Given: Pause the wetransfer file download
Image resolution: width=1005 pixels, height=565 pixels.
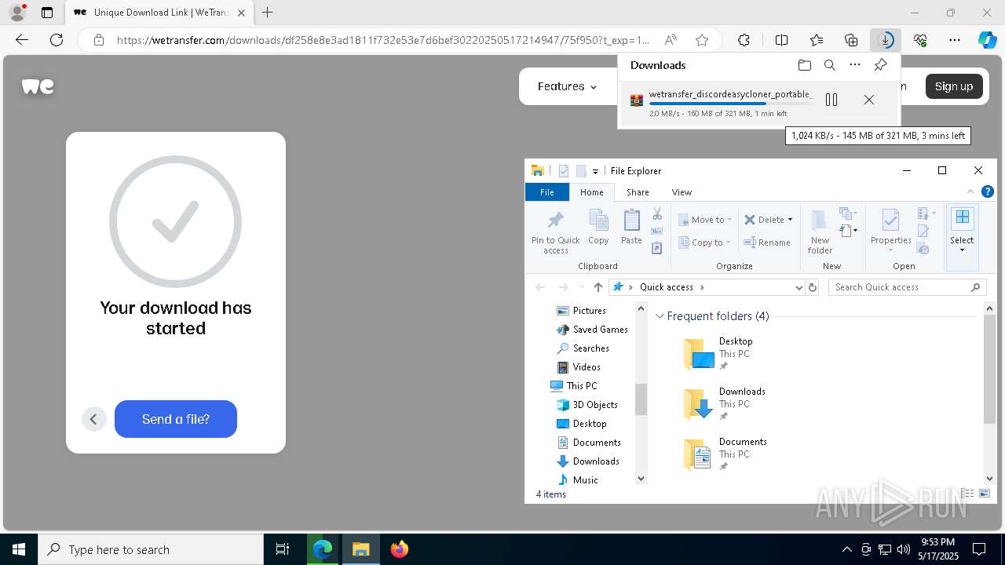Looking at the screenshot, I should 831,100.
